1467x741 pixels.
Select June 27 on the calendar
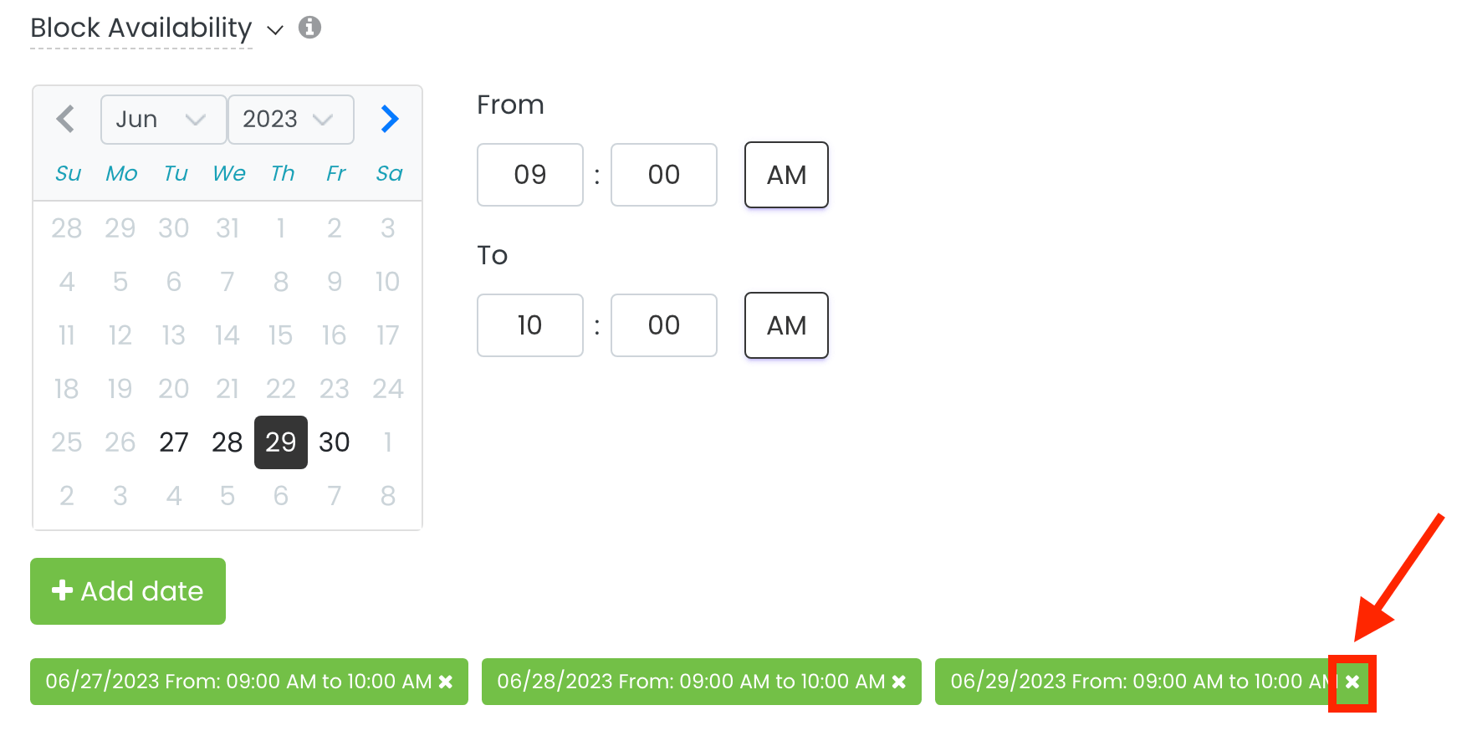click(x=173, y=442)
